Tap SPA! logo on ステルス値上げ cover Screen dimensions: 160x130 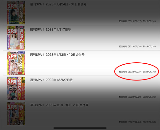[x=12, y=56]
